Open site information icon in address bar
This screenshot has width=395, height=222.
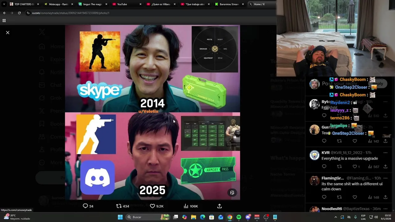pyautogui.click(x=28, y=13)
